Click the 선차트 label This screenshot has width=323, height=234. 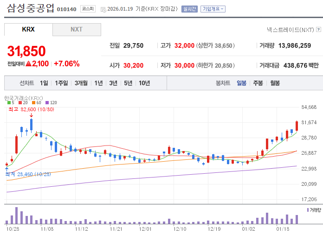coord(27,83)
